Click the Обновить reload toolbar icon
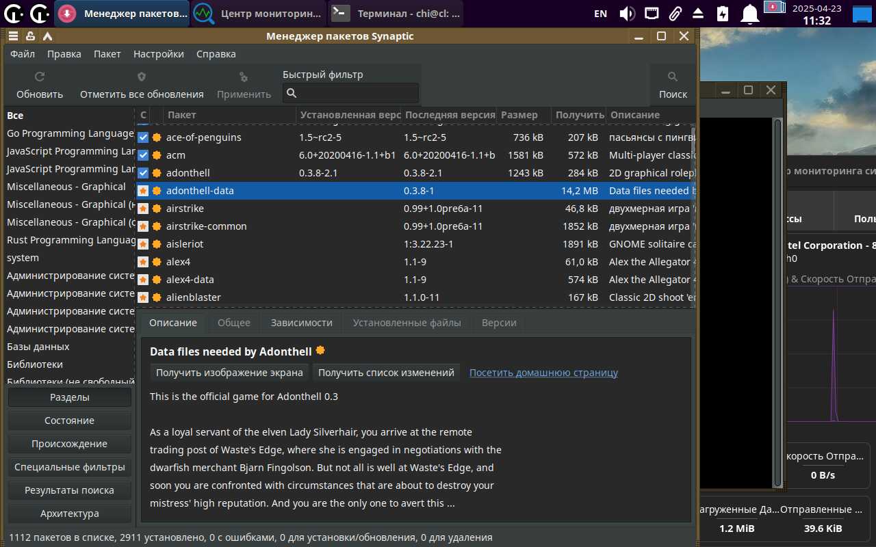The width and height of the screenshot is (876, 547). (40, 77)
